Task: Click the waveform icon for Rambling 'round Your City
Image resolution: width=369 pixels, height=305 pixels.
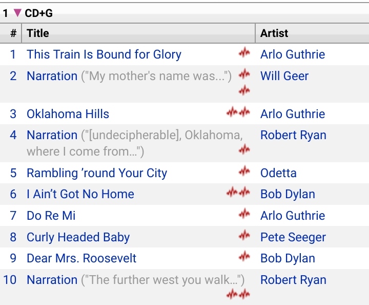Action: click(x=244, y=171)
